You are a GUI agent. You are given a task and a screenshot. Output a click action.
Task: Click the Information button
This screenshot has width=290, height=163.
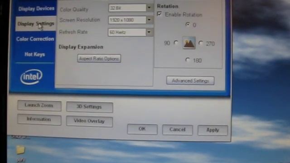pyautogui.click(x=39, y=120)
